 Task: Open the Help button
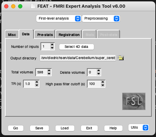pyautogui.click(x=113, y=128)
